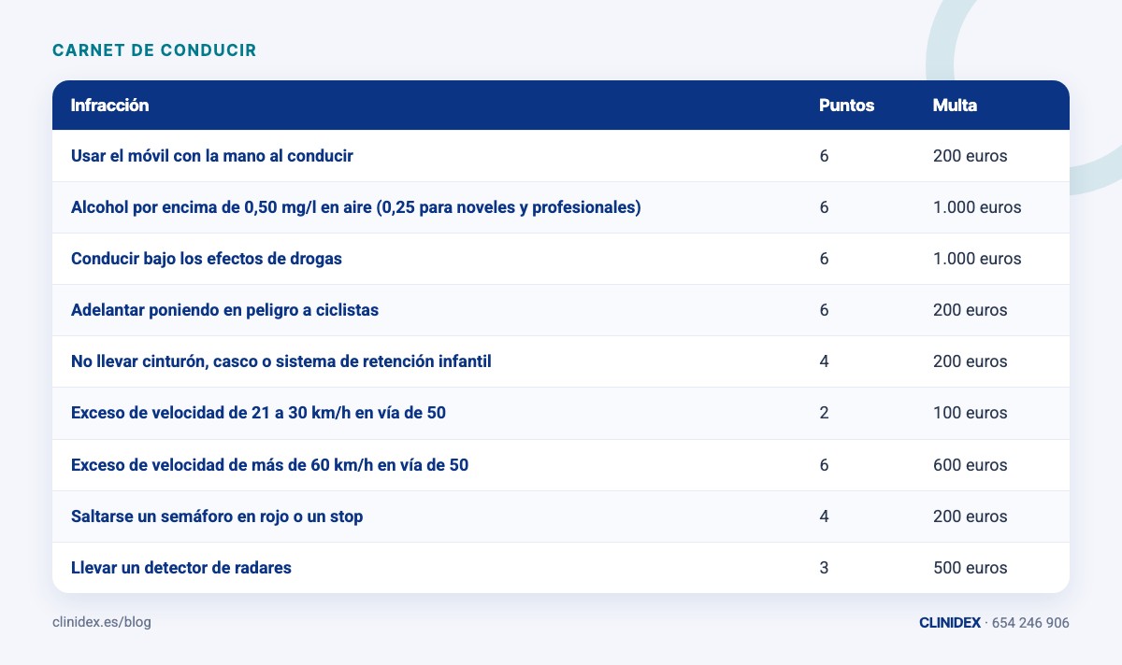Click 'Usar el móvil con la mano al conducir'

coord(212,156)
